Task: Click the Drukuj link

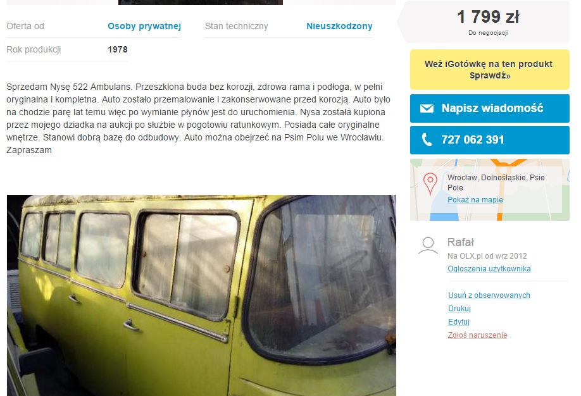Action: tap(459, 309)
